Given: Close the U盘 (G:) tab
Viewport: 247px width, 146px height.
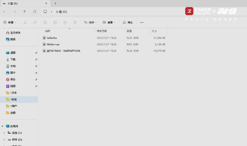Looking at the screenshot, I should (46, 3).
